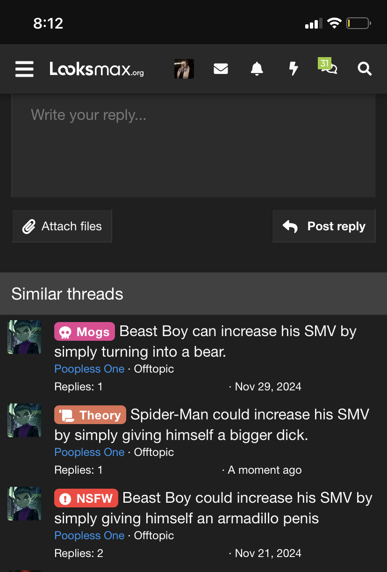Select the NSFW prefix tag
Image resolution: width=387 pixels, height=572 pixels.
tap(86, 499)
